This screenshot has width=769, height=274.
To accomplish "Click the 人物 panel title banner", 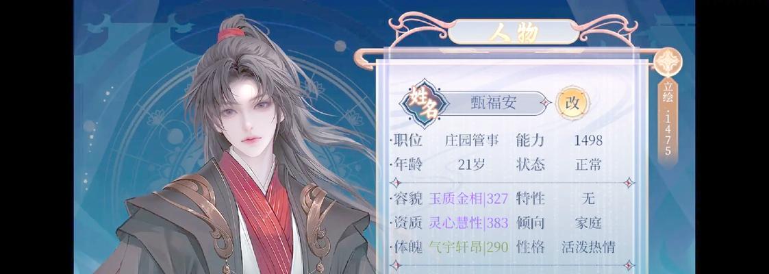I will (x=513, y=32).
